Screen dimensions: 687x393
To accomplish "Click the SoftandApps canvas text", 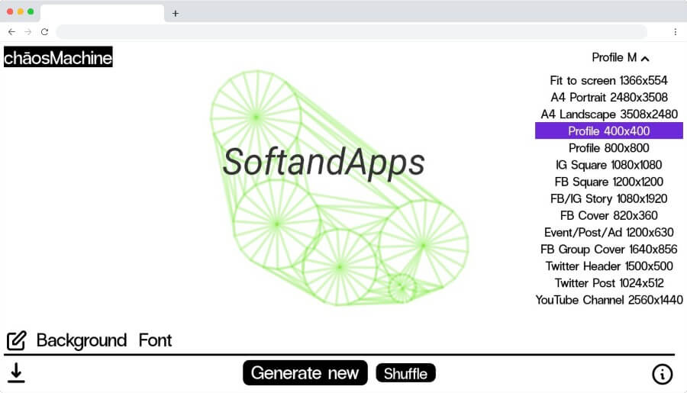I will [x=324, y=162].
